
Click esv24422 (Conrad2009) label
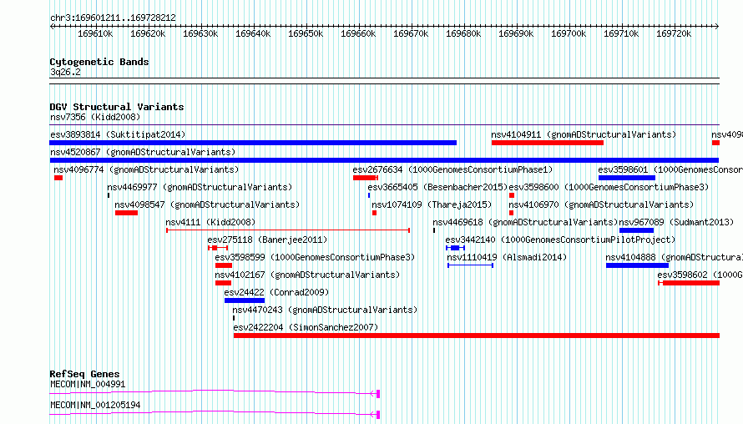coord(276,292)
